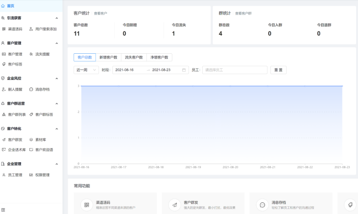Viewport: 358px width, 214px height.
Task: Click 素材库 menu text
Action: (x=41, y=139)
